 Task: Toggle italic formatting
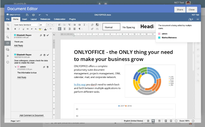19,29
